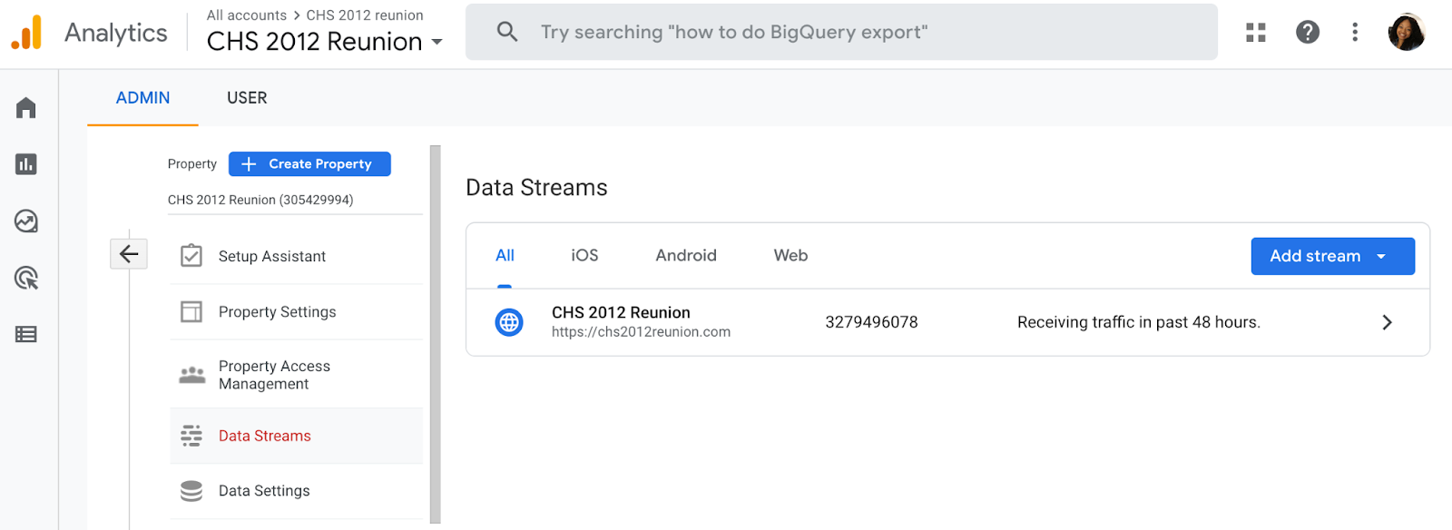The width and height of the screenshot is (1452, 530).
Task: Click the property column vertical scrollbar
Action: pyautogui.click(x=436, y=334)
